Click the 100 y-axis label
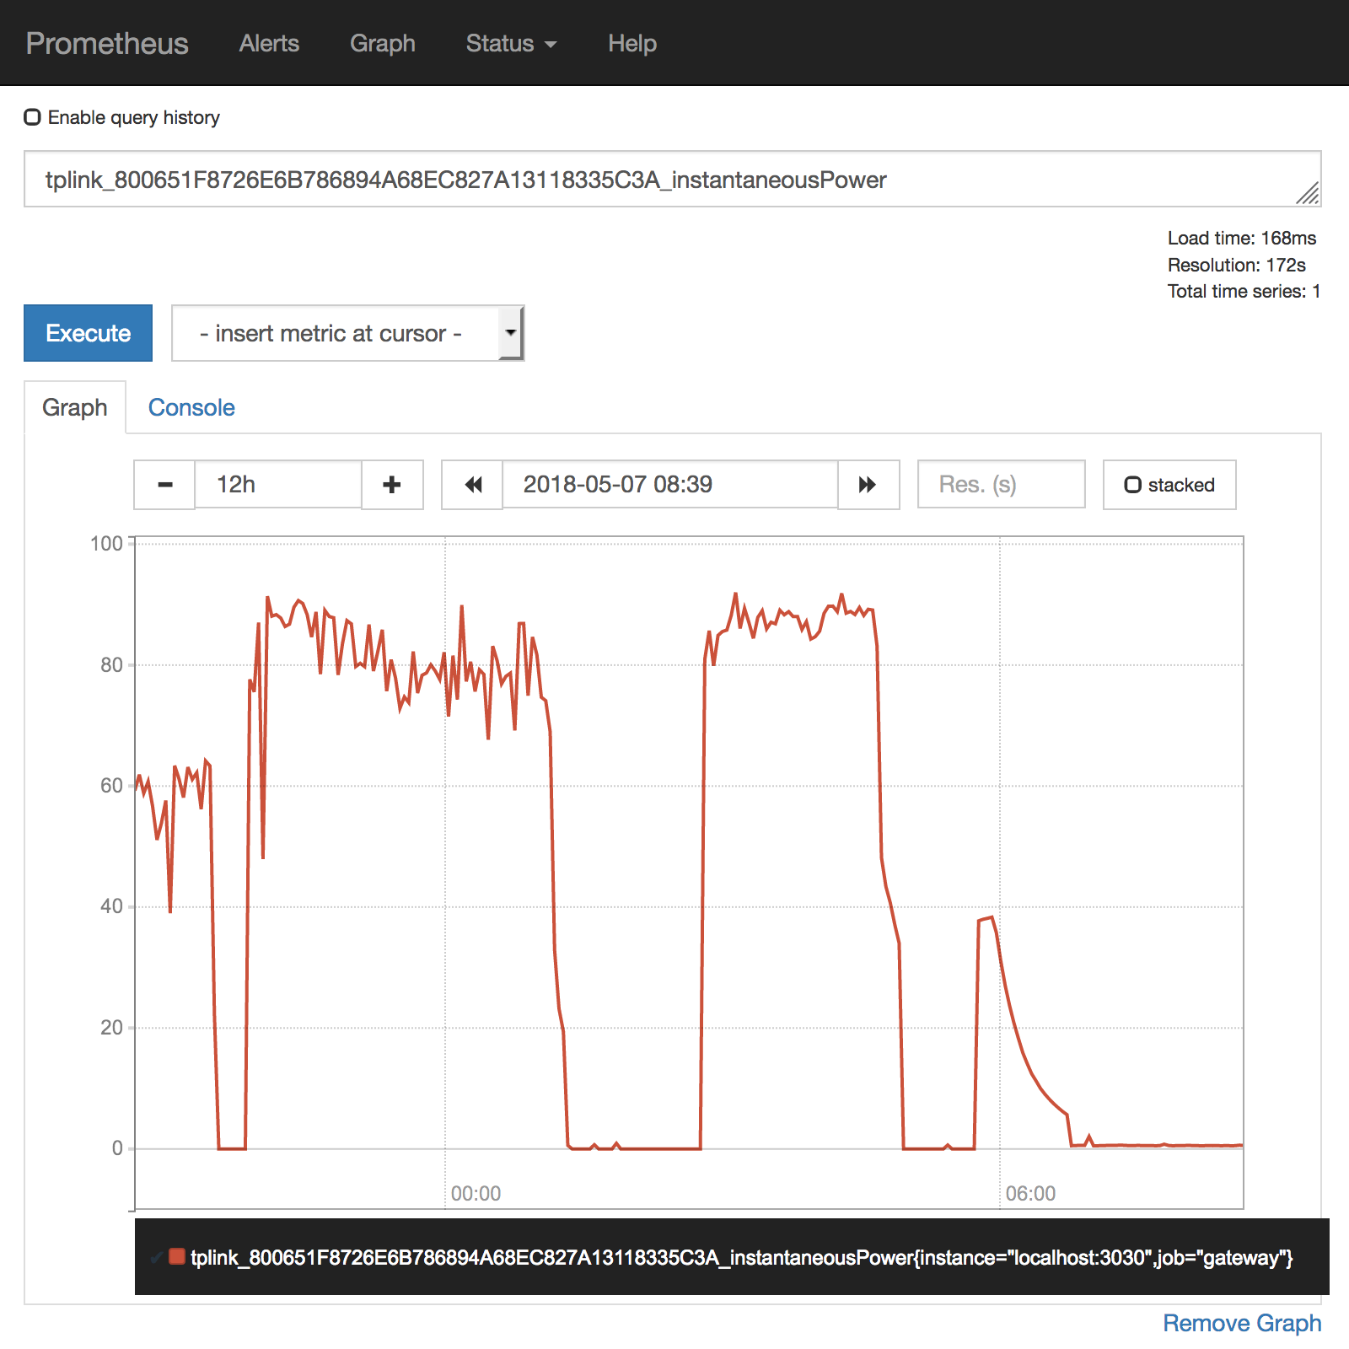 coord(107,543)
